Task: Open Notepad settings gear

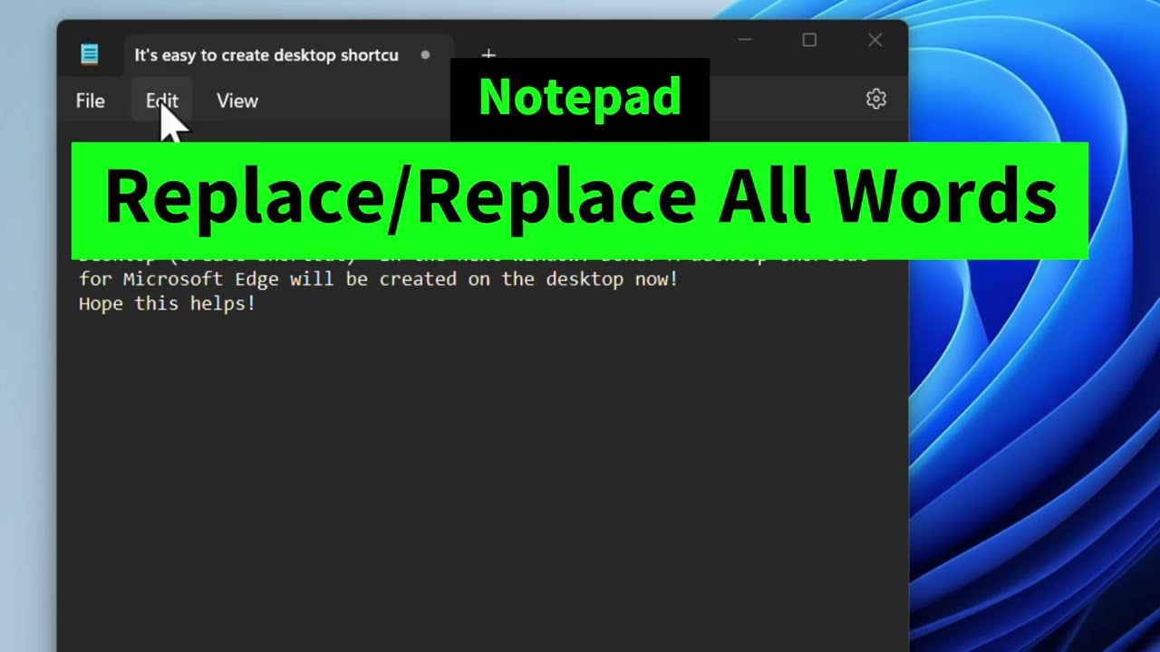Action: point(875,99)
